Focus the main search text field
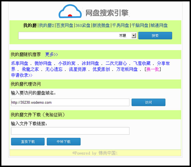Viewport: 191px width, 167px height. 67,36
